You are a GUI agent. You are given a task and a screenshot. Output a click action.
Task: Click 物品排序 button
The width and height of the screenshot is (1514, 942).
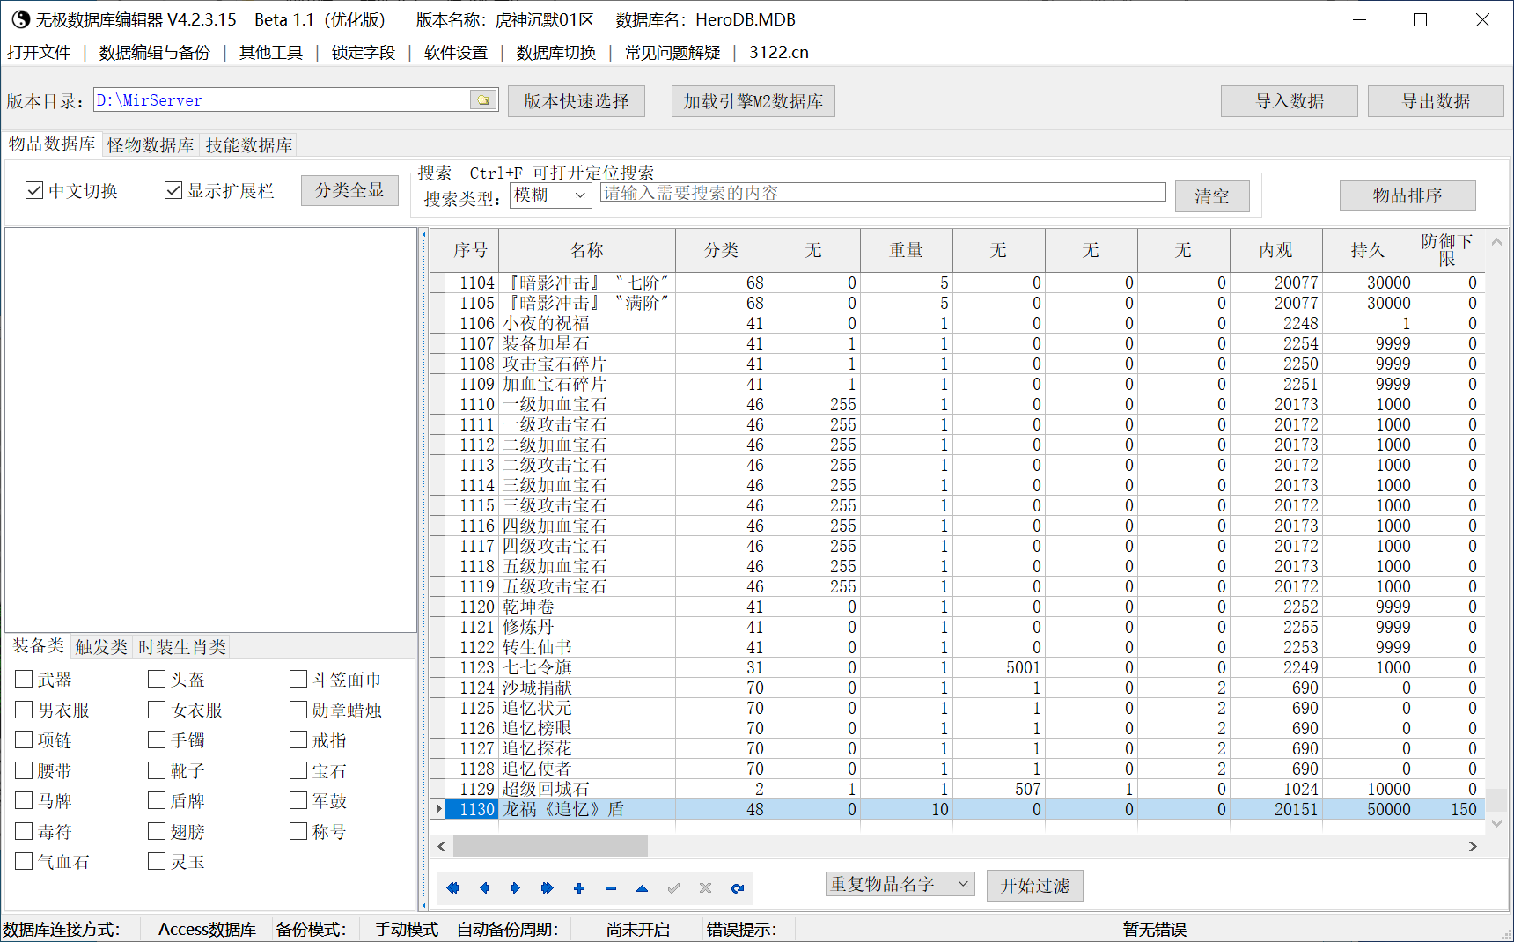point(1407,195)
